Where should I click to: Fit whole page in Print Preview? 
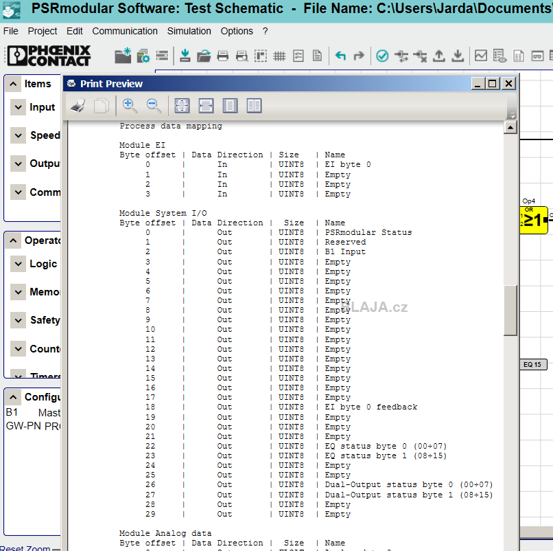pos(182,106)
